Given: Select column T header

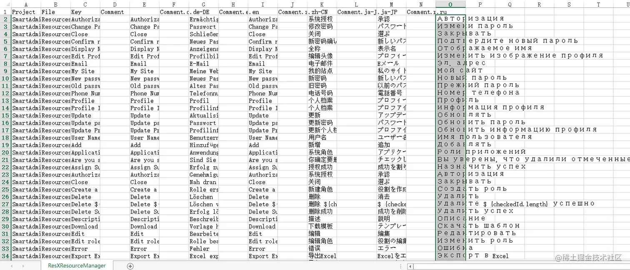Looking at the screenshot, I should (598, 5).
